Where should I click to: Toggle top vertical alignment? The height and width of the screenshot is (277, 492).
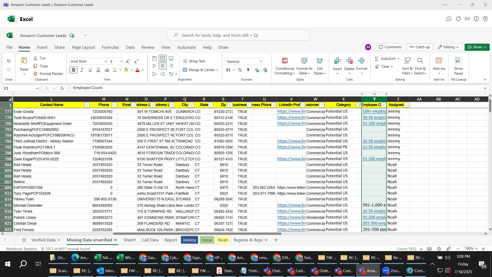(x=154, y=58)
